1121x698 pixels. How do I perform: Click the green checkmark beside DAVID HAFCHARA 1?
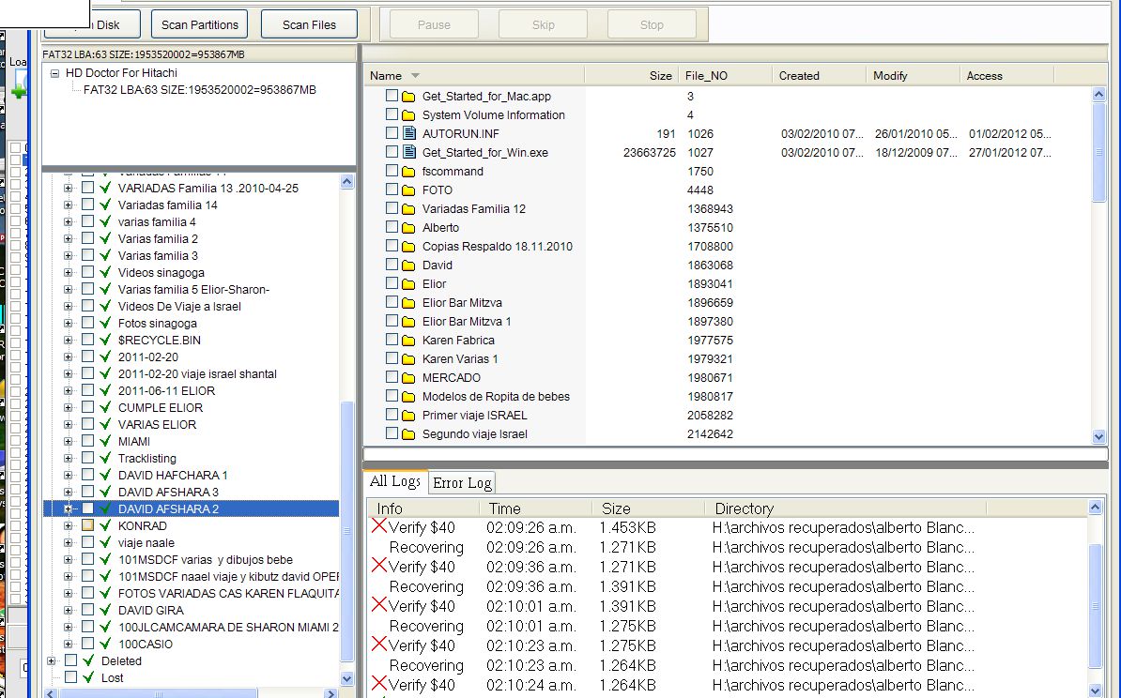(x=105, y=475)
